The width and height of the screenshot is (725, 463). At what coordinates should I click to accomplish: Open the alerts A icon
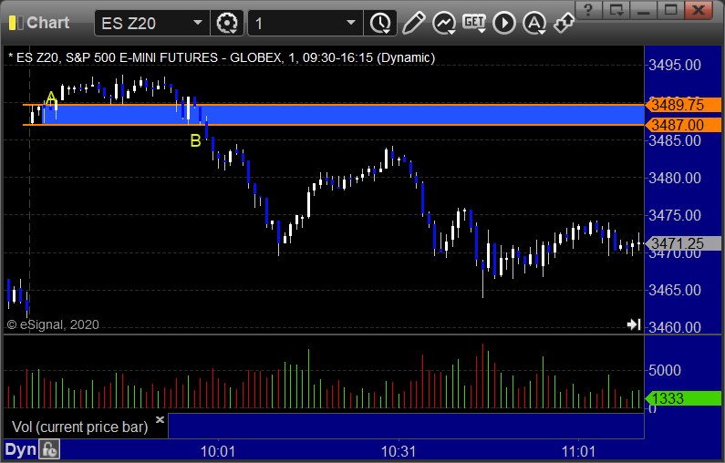click(x=534, y=23)
